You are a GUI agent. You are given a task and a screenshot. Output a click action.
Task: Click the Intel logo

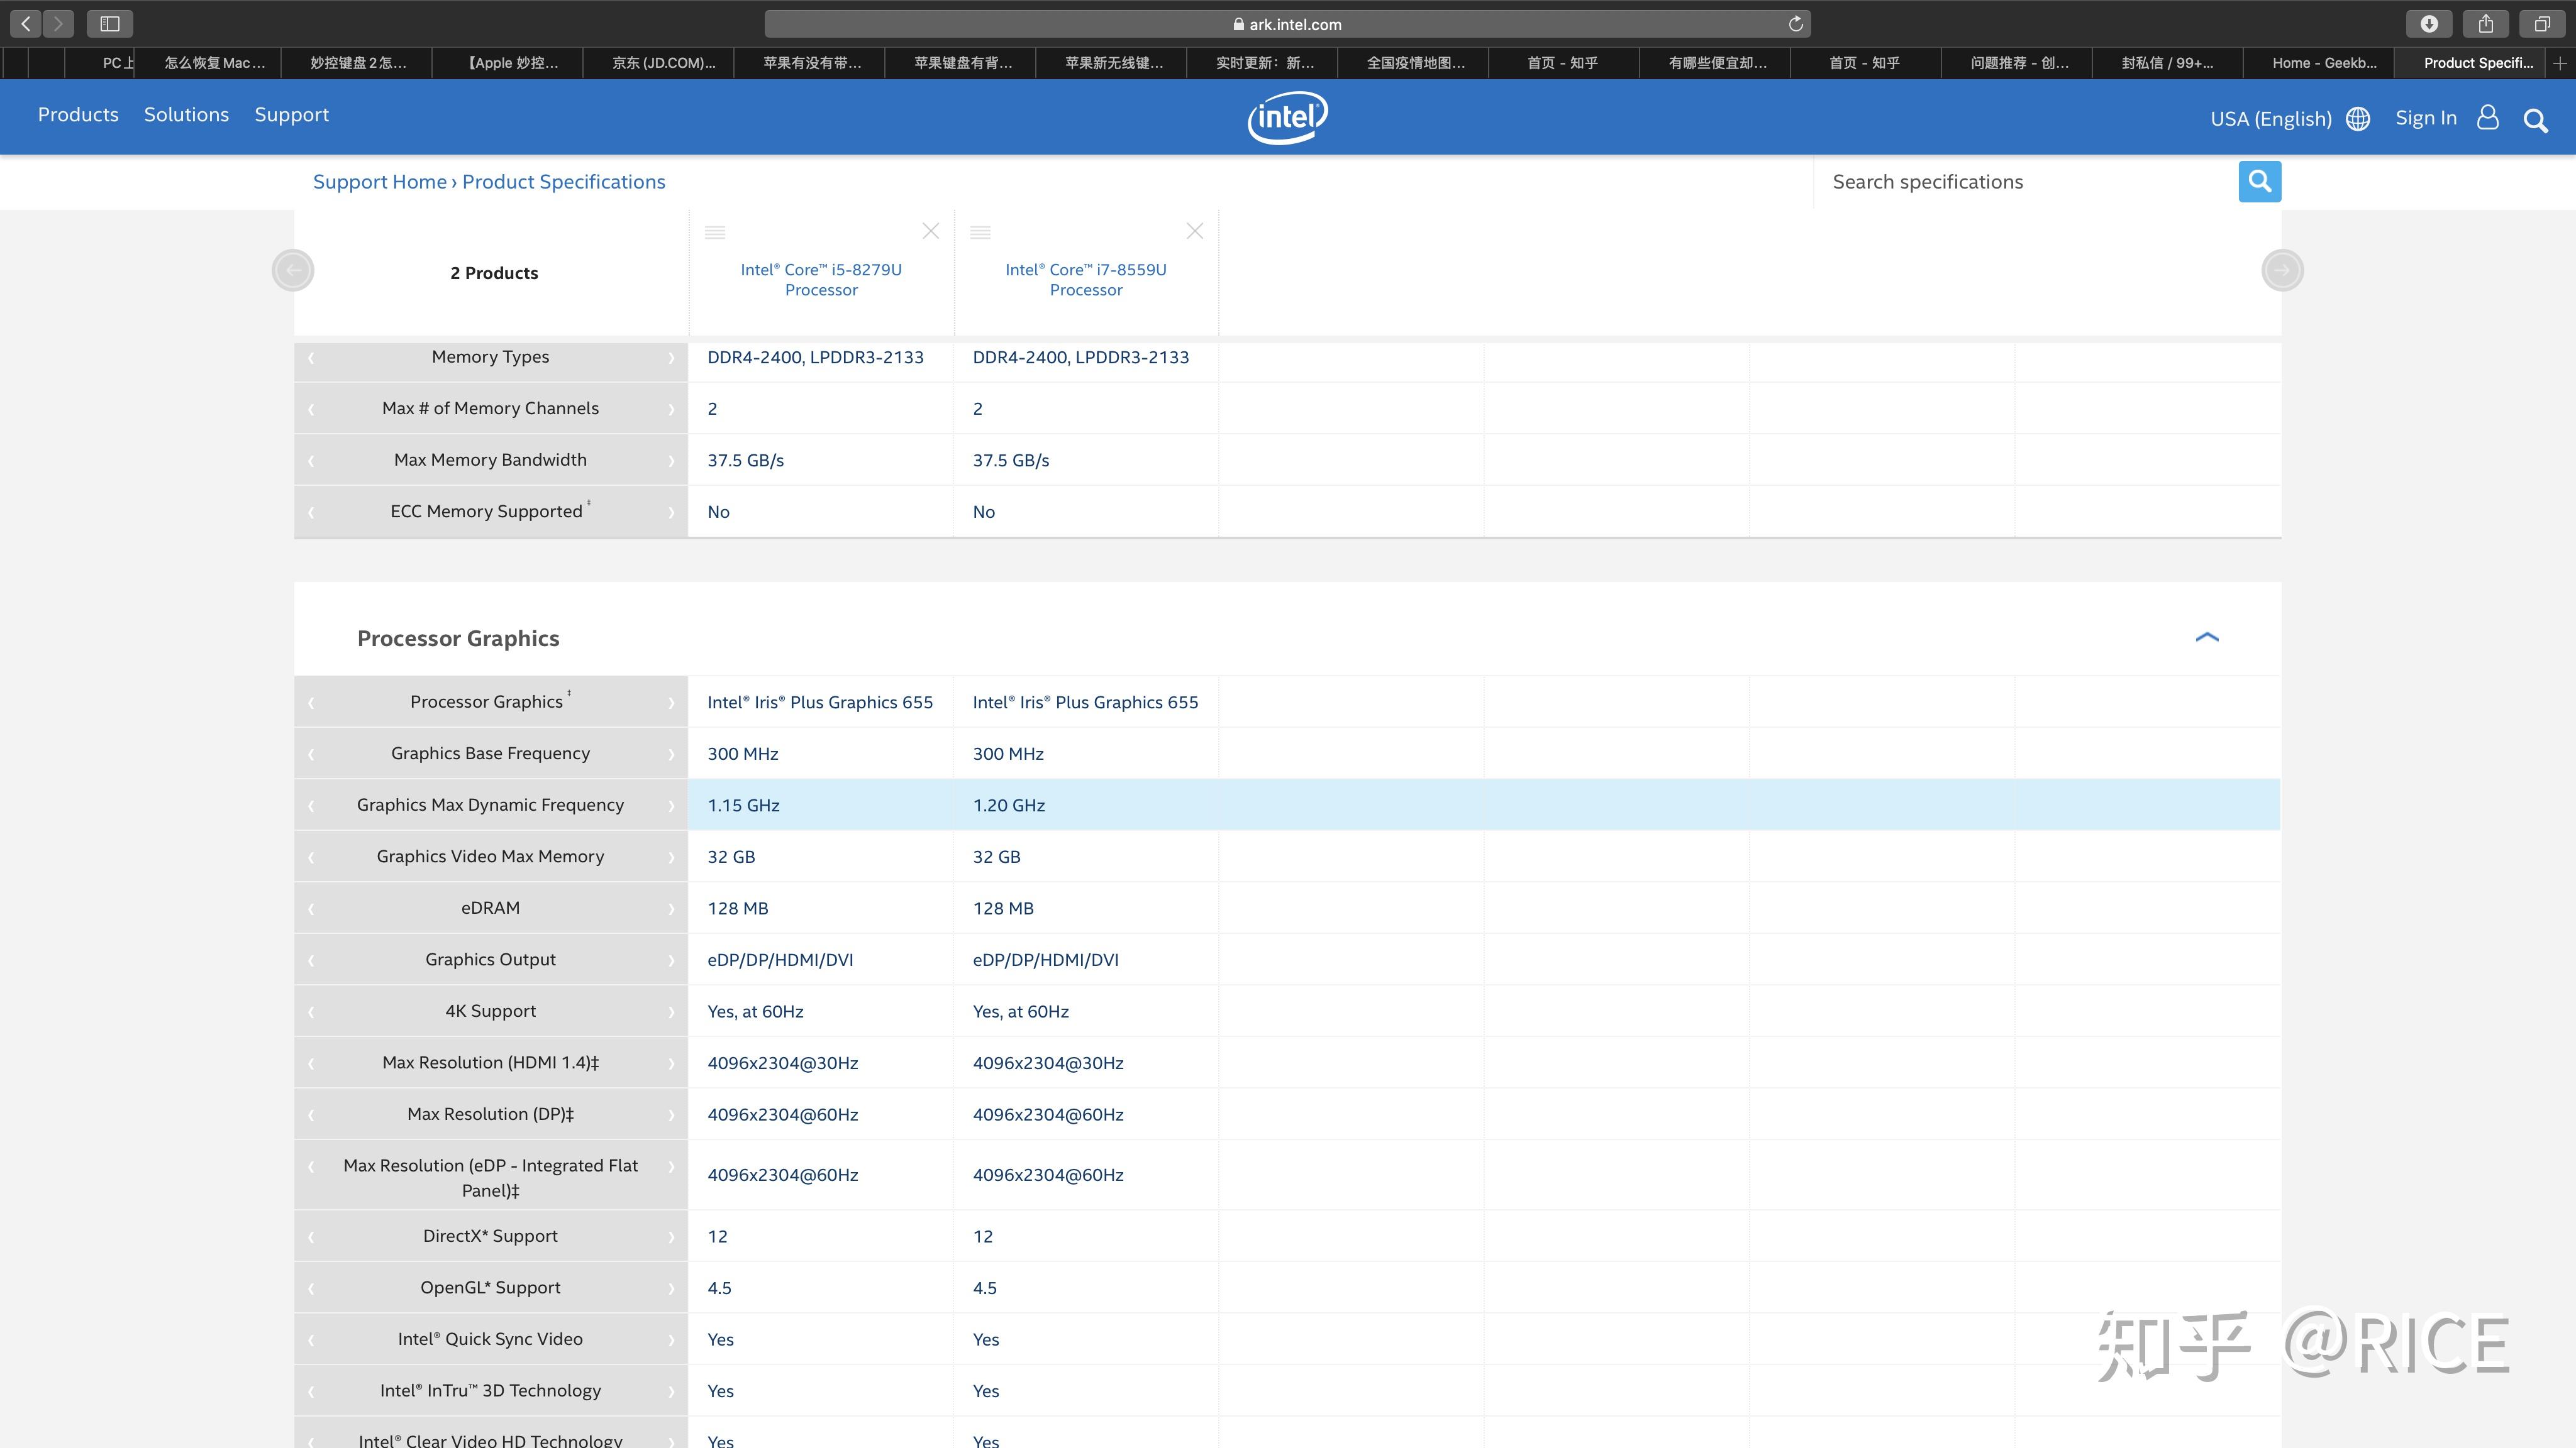tap(1288, 117)
